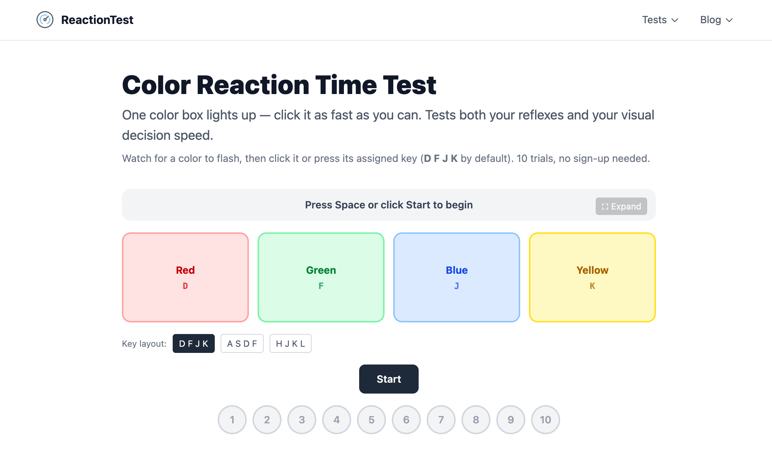Select the D F J K key layout
The height and width of the screenshot is (464, 772).
194,343
